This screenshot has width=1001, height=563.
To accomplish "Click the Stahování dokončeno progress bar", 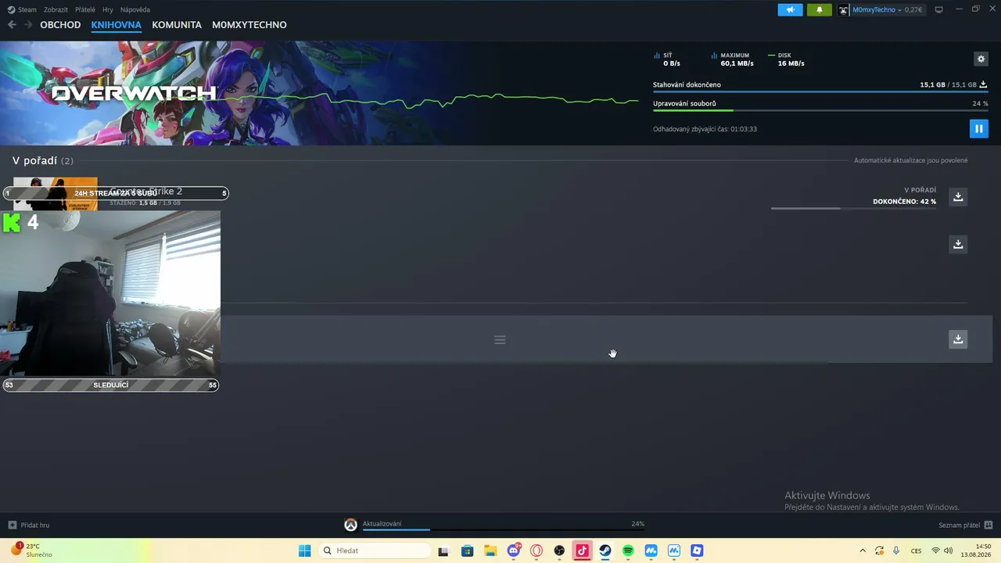I will point(820,91).
